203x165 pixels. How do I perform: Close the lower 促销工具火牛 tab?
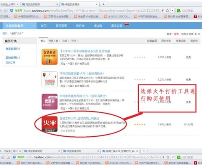coord(137,151)
